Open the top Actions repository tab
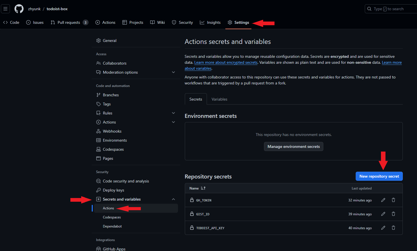 (x=105, y=22)
